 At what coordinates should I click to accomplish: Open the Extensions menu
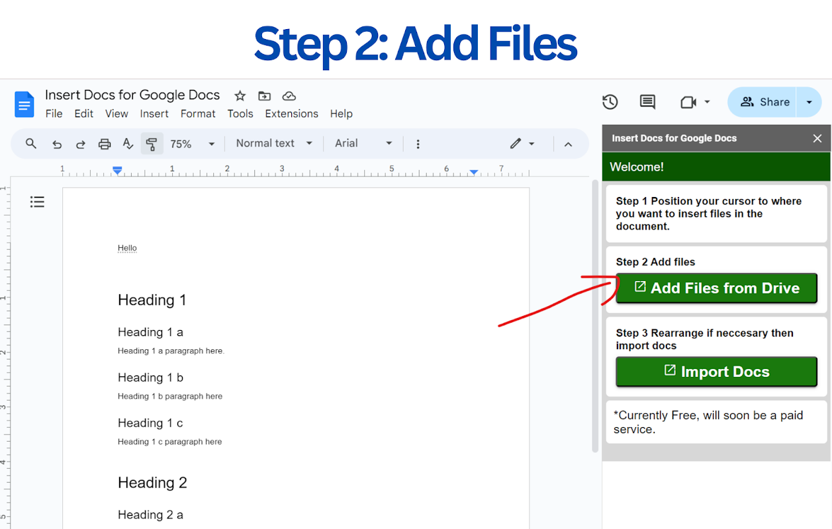pos(291,114)
